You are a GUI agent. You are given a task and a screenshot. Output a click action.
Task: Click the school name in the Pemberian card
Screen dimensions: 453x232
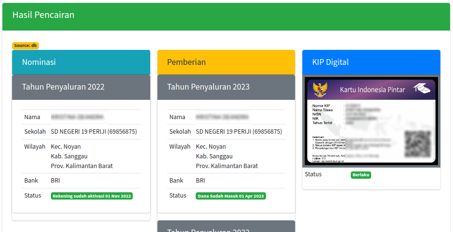pos(238,132)
